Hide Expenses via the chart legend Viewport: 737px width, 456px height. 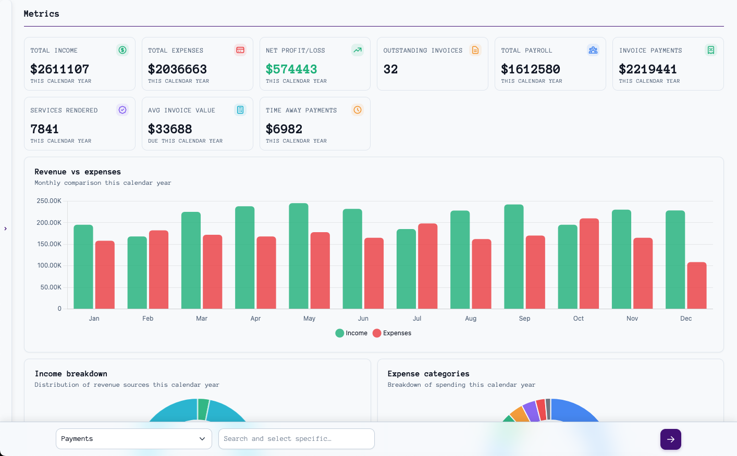click(391, 333)
